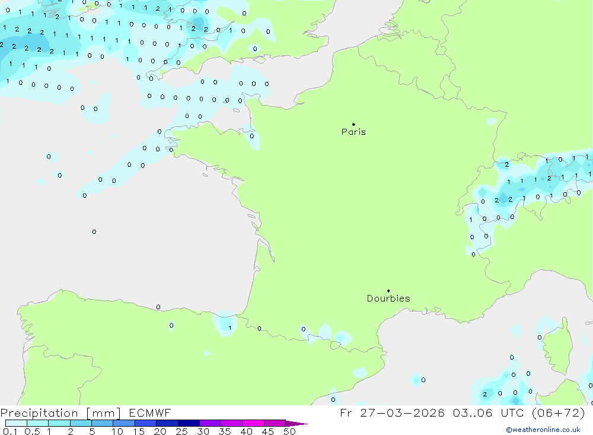Click the purple arrow tip beyond 50
Image resolution: width=593 pixels, height=435 pixels.
pyautogui.click(x=296, y=424)
